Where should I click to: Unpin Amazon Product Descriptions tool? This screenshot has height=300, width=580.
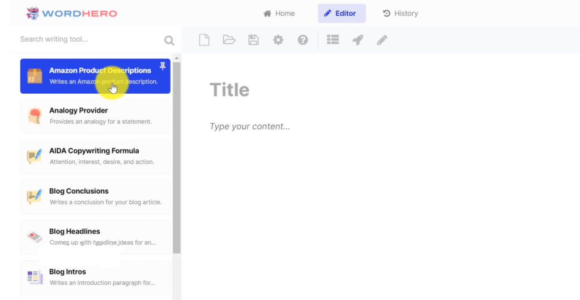(x=163, y=66)
